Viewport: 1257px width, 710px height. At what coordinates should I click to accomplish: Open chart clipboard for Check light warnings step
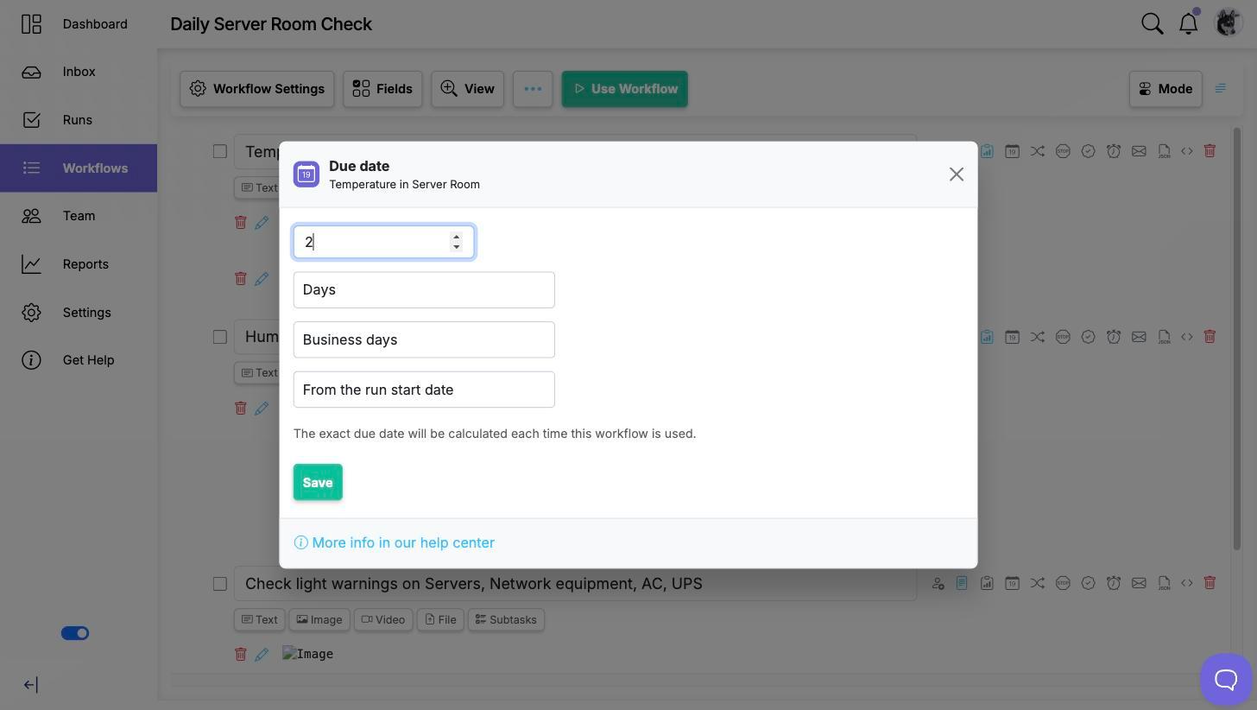click(987, 583)
